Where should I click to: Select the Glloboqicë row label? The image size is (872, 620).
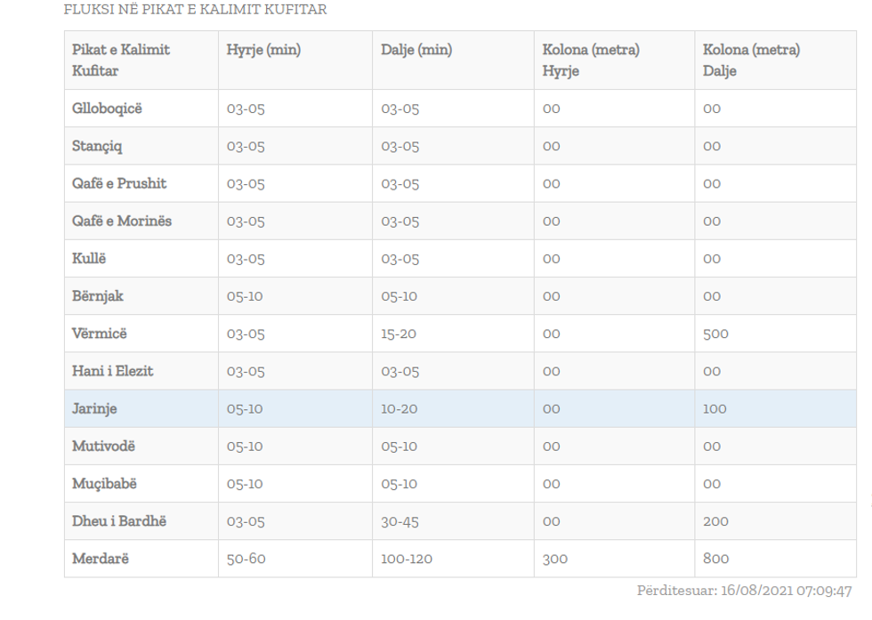(x=107, y=109)
